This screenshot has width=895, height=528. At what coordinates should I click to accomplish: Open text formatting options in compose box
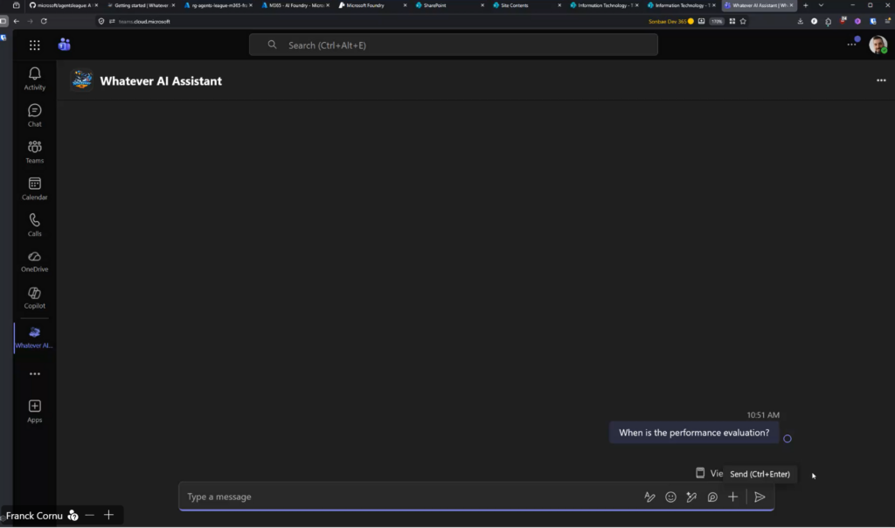tap(649, 497)
